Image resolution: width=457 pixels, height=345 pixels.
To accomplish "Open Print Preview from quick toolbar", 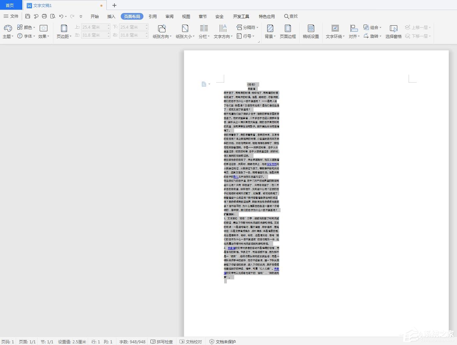I will coord(53,16).
